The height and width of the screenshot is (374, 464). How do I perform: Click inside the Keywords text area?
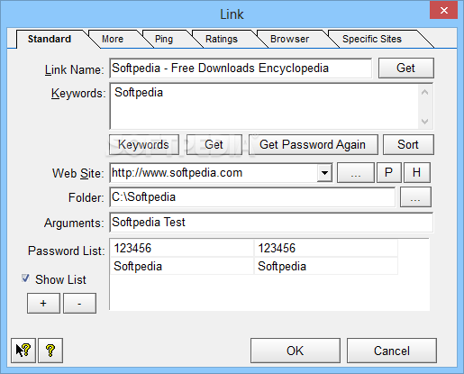point(264,106)
